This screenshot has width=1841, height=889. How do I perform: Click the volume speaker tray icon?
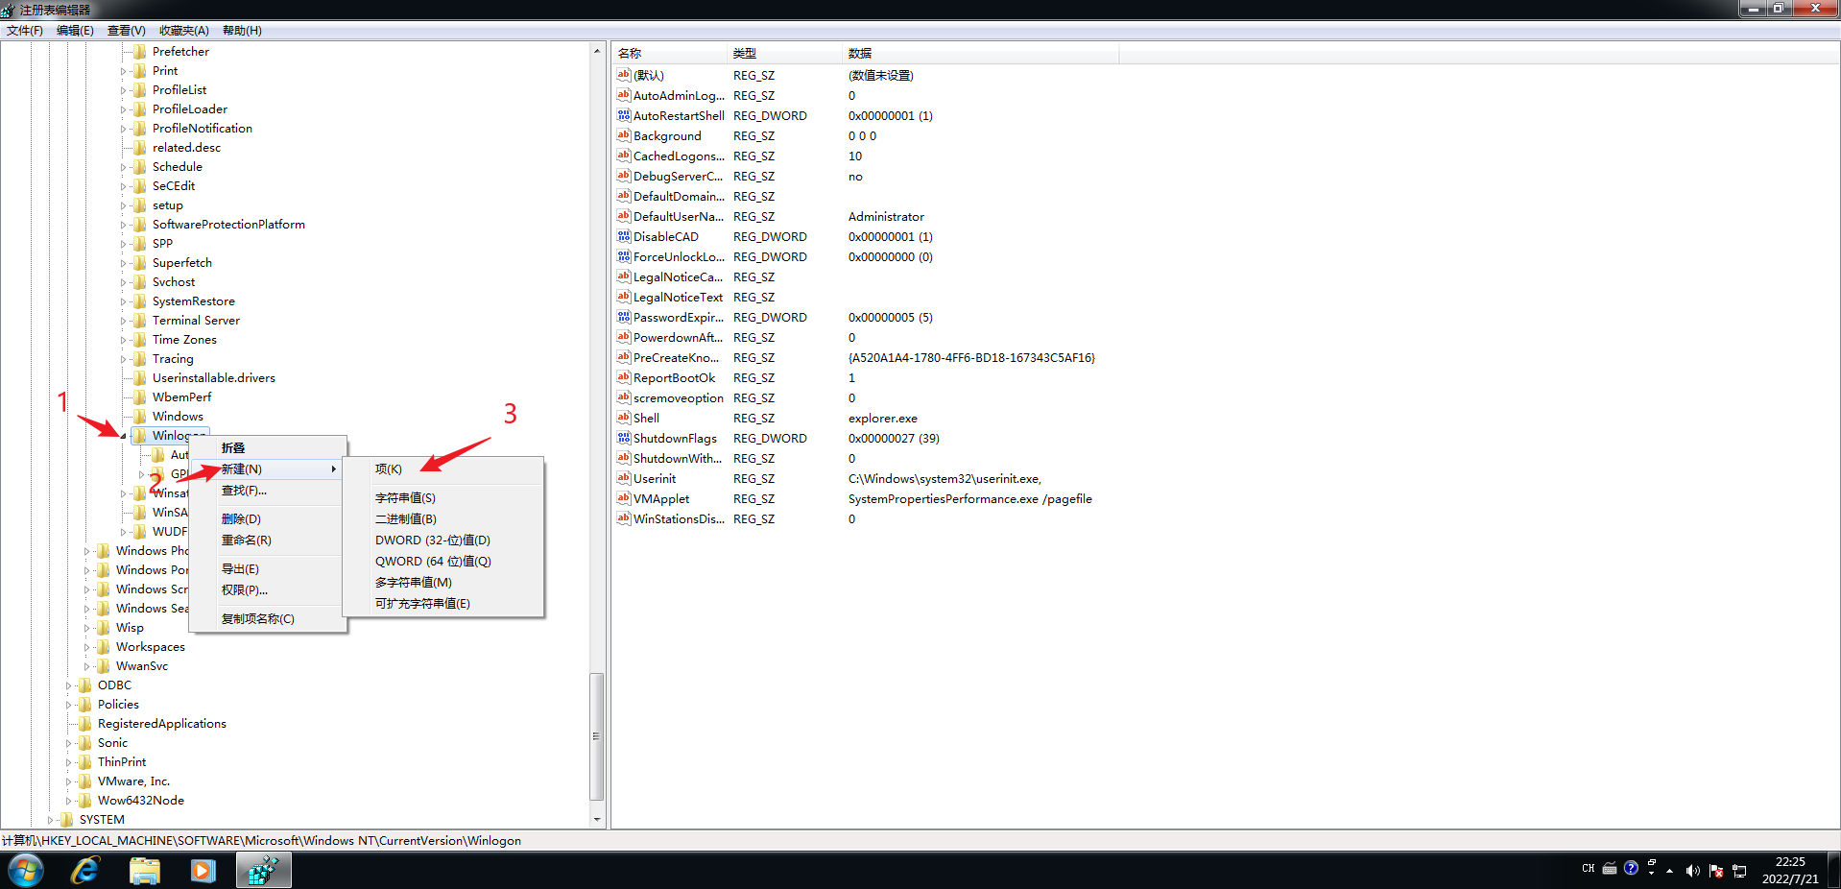coord(1693,871)
